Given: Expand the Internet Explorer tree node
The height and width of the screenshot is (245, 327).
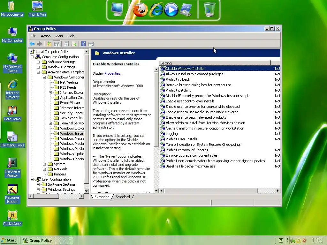Looking at the screenshot, I should coord(50,93).
